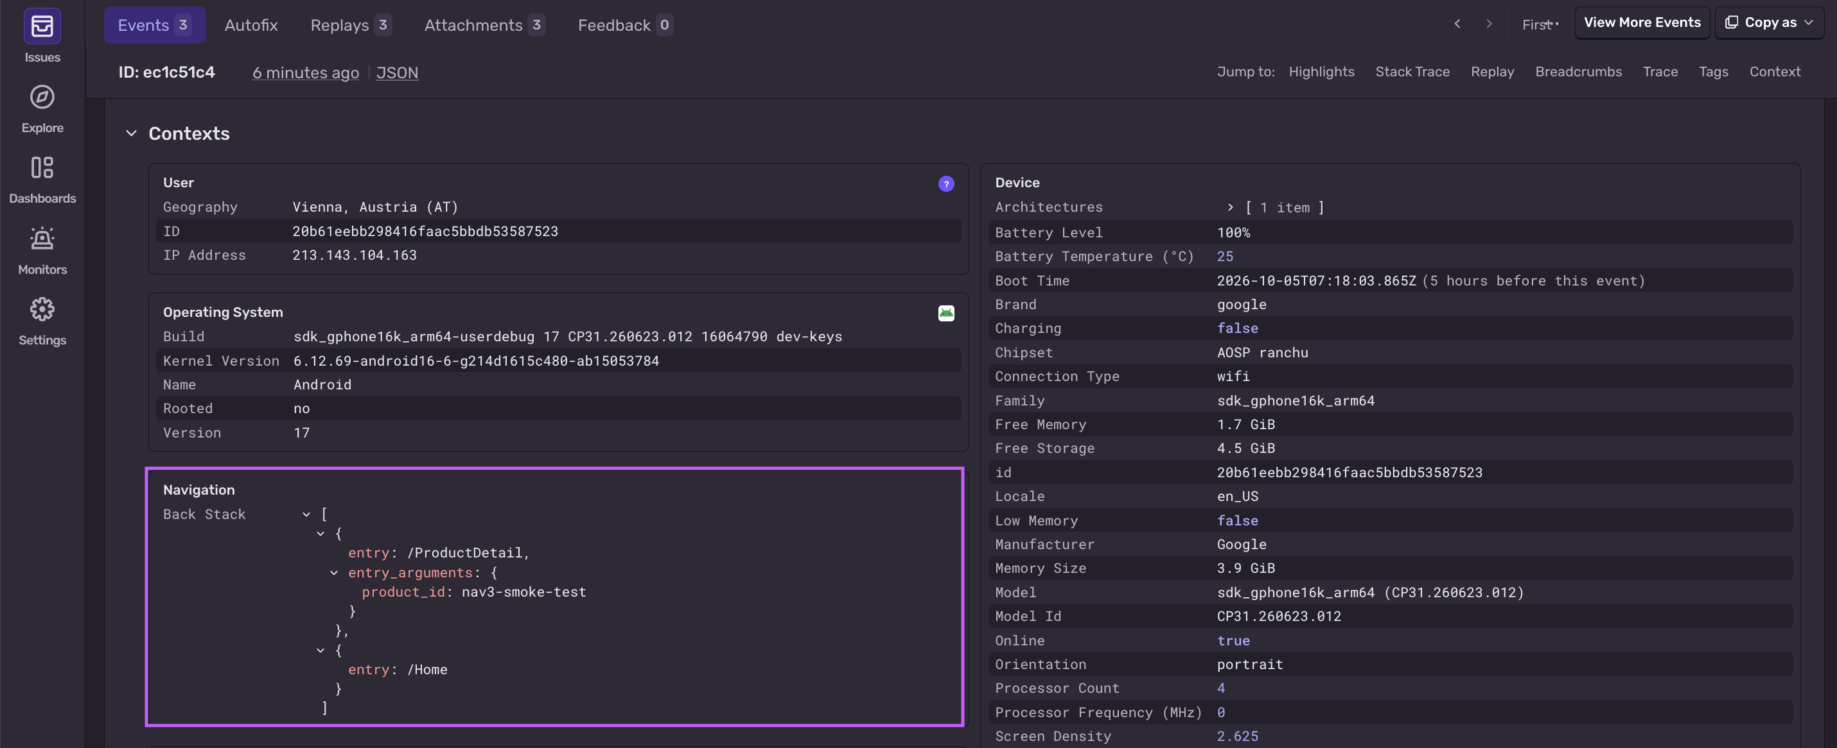Switch to the Replays tab
The image size is (1837, 748).
[350, 25]
